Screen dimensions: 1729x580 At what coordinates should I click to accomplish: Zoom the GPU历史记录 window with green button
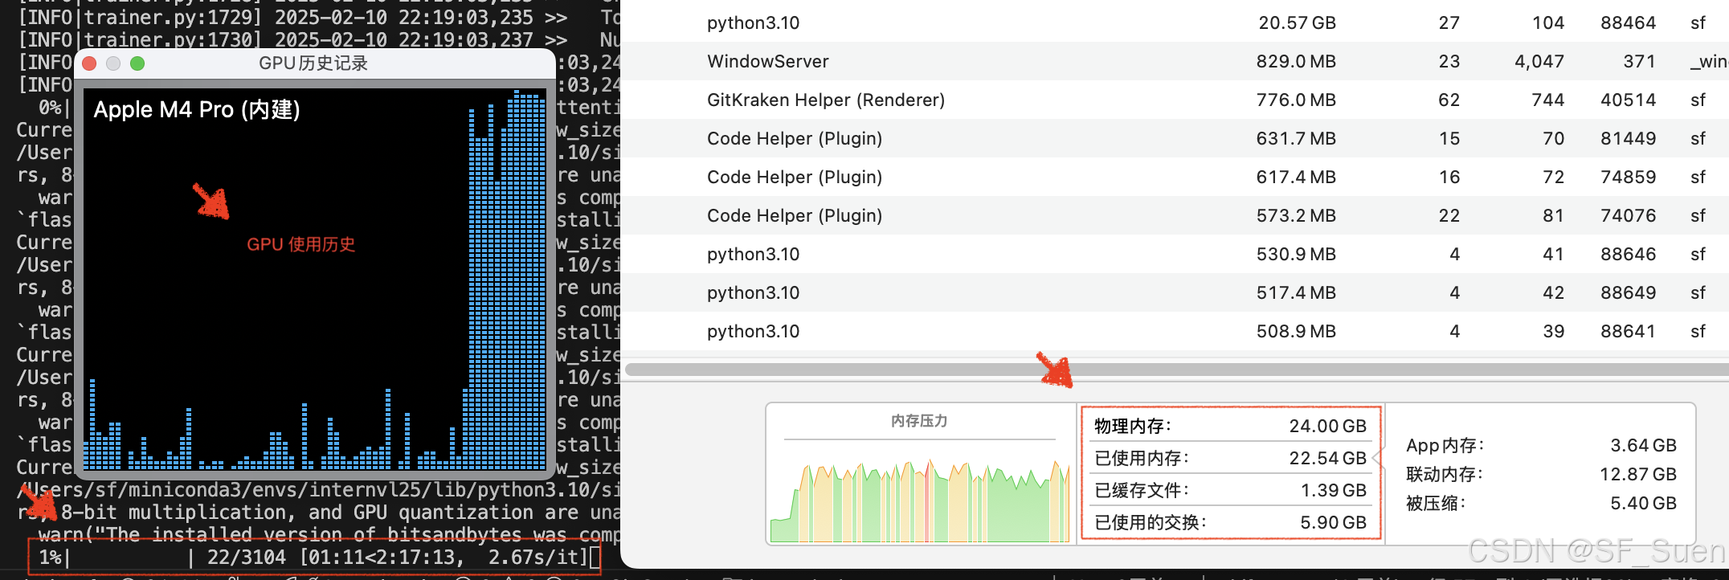137,63
